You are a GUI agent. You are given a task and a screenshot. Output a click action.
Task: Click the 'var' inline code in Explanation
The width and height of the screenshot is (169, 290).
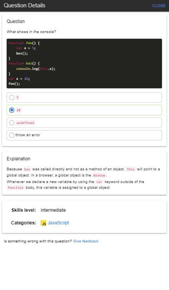[x=99, y=182]
